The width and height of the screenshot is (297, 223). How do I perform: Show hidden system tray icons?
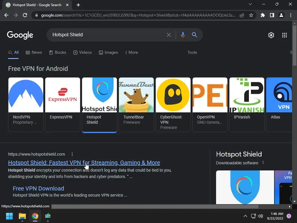[x=245, y=216]
